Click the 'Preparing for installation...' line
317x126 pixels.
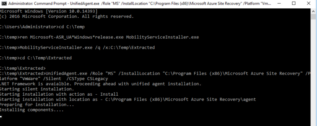pyautogui.click(x=37, y=105)
